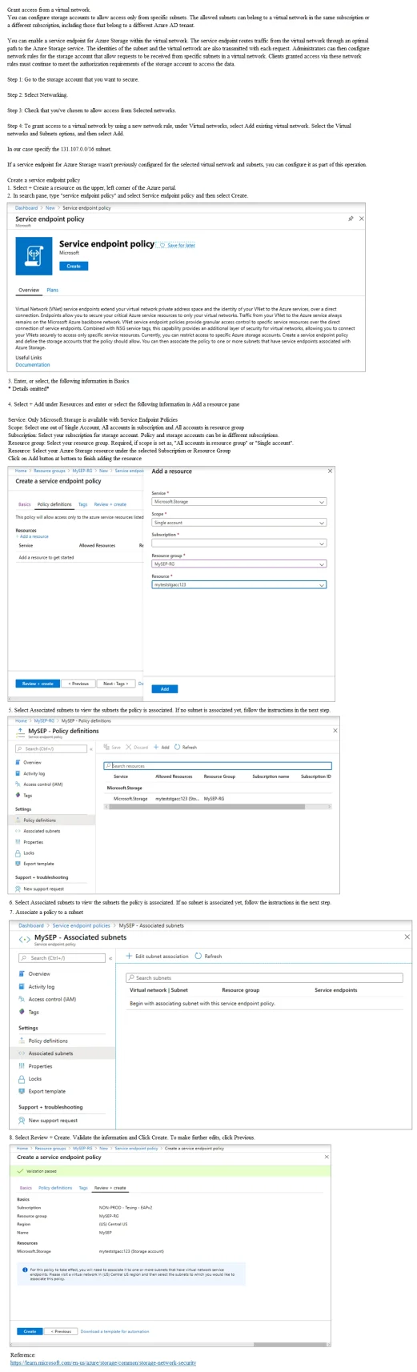417x1372 pixels.
Task: Select Activity log in the MySEP Policy definitions sidebar
Action: (34, 774)
